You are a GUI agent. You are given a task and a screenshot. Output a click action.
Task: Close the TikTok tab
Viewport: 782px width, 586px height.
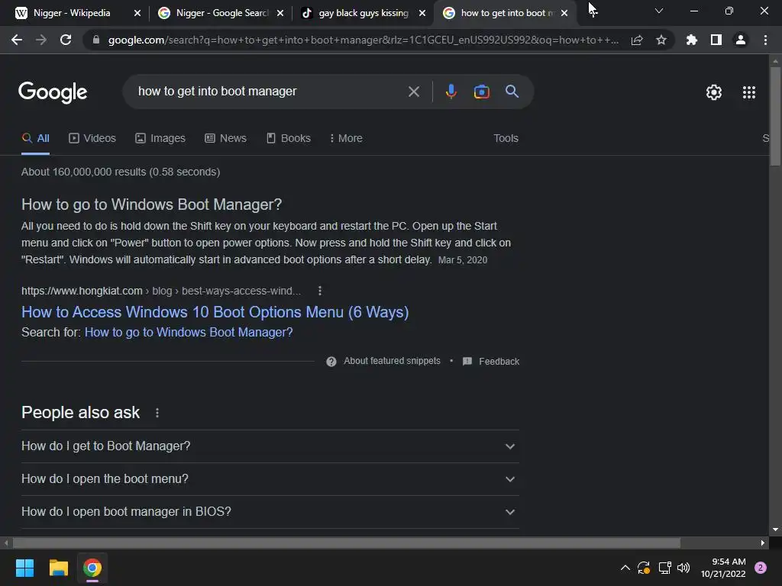(x=422, y=13)
